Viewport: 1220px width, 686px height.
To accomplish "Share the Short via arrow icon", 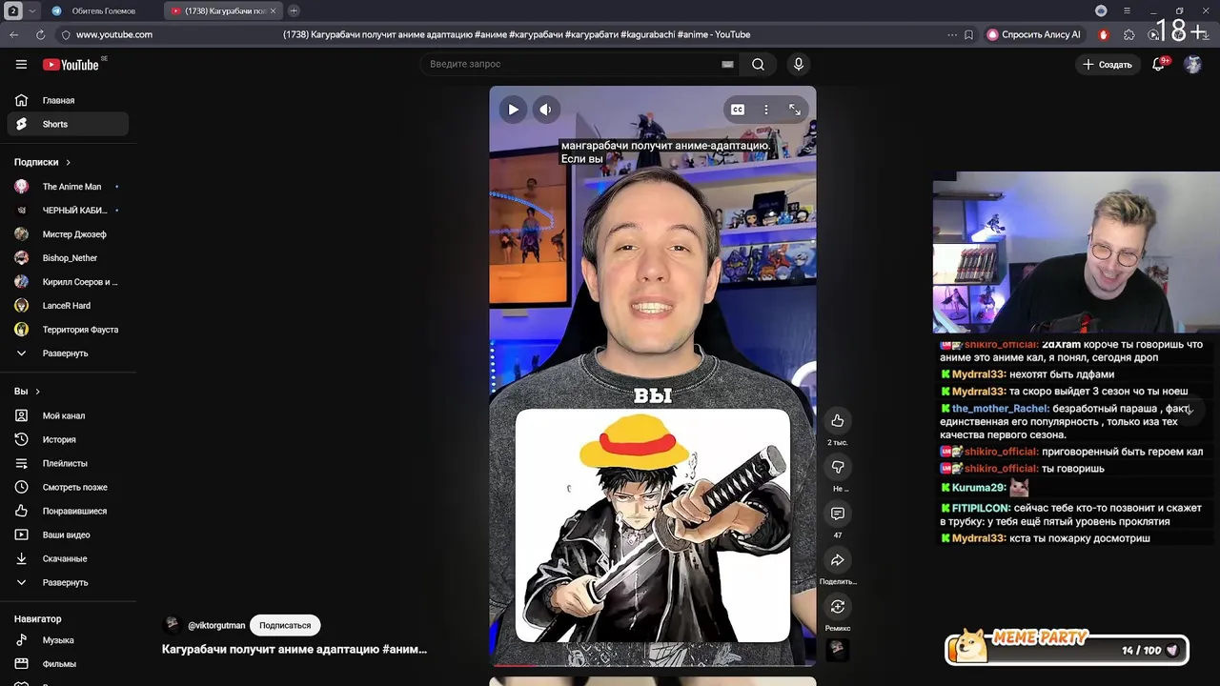I will (x=838, y=560).
